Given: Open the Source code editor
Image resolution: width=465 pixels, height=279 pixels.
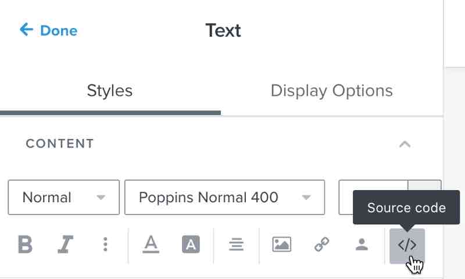Looking at the screenshot, I should point(407,245).
